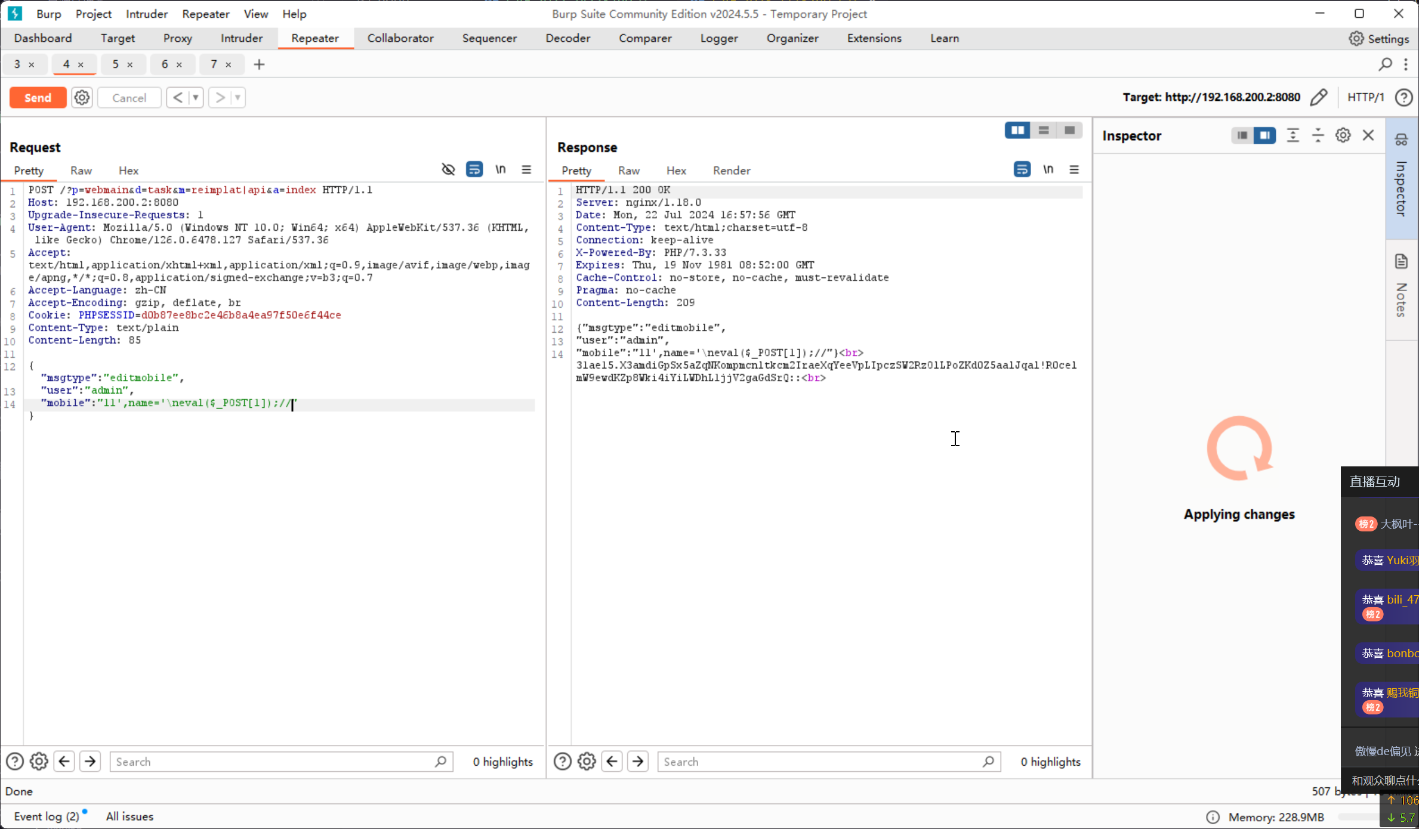Close Repeater tab 6
Viewport: 1419px width, 829px height.
[178, 64]
